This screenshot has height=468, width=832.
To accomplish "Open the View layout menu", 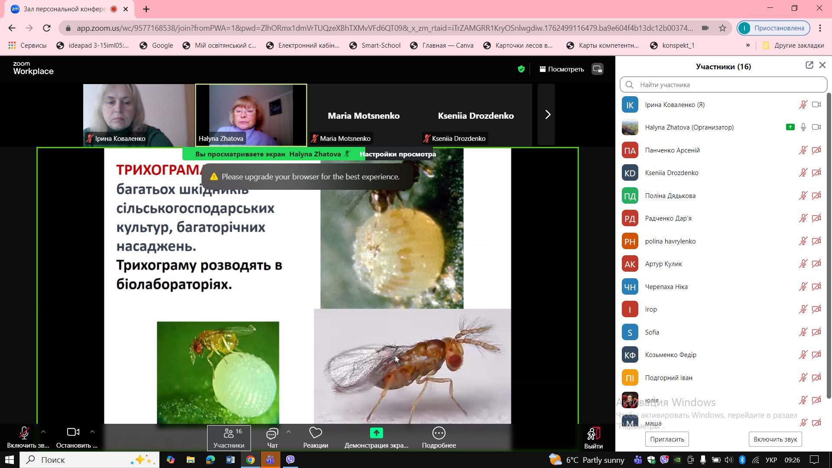I will [x=562, y=69].
